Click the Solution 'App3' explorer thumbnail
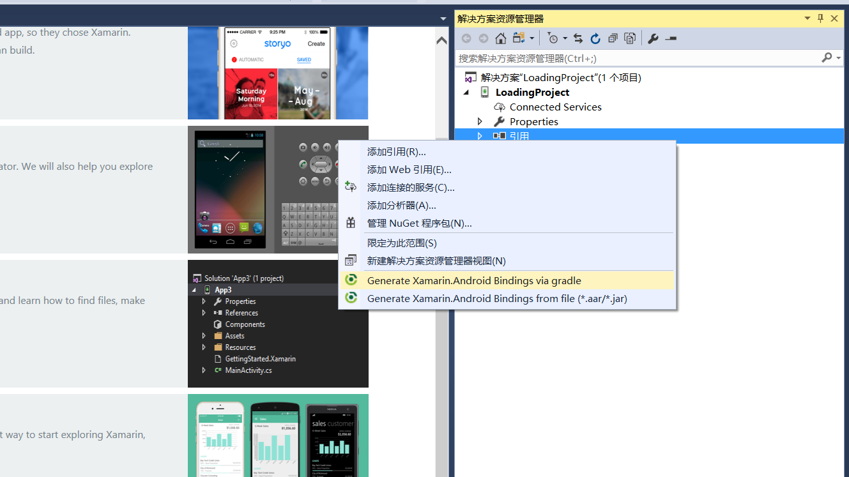Screen dimensions: 849x477 (x=278, y=324)
